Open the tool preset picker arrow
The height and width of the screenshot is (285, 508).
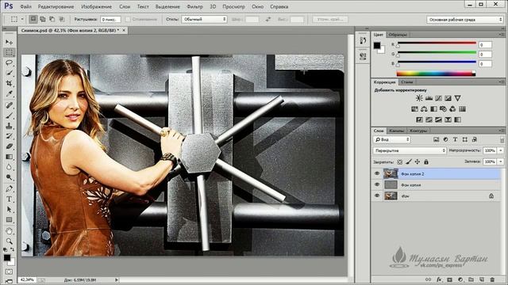tap(22, 19)
